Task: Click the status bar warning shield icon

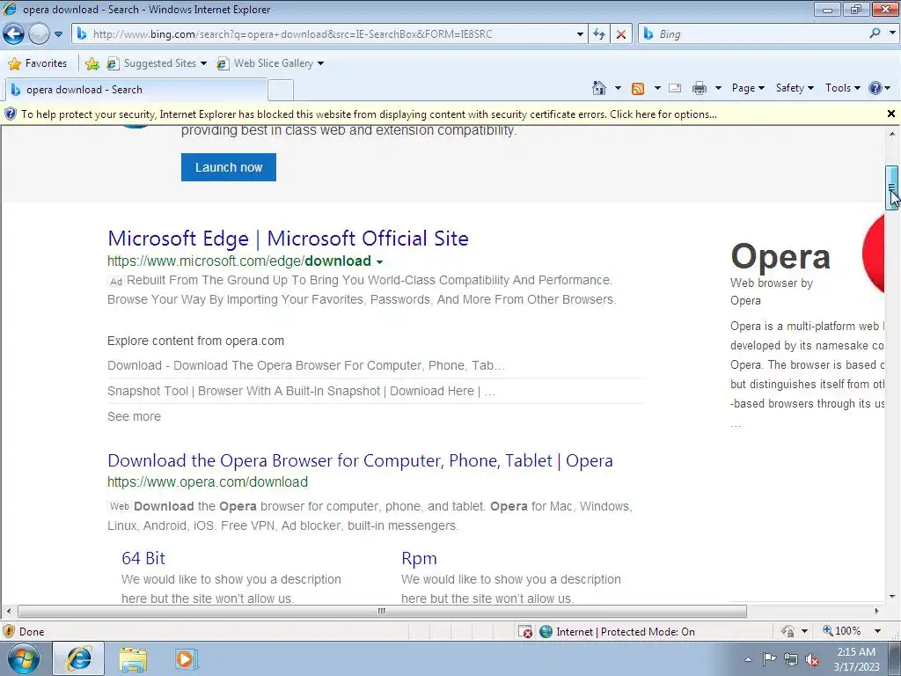Action: pyautogui.click(x=9, y=631)
